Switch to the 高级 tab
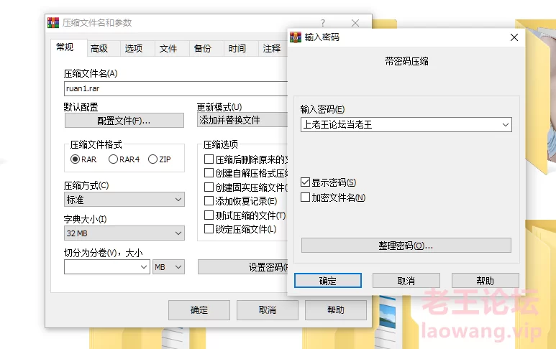Screen dimensions: 556x349 pos(99,49)
